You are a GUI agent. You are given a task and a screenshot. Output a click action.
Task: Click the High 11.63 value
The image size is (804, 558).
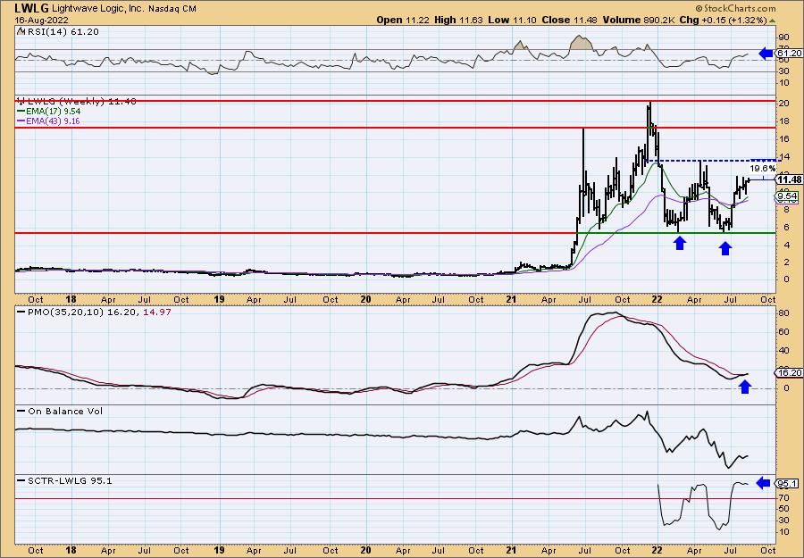click(458, 20)
